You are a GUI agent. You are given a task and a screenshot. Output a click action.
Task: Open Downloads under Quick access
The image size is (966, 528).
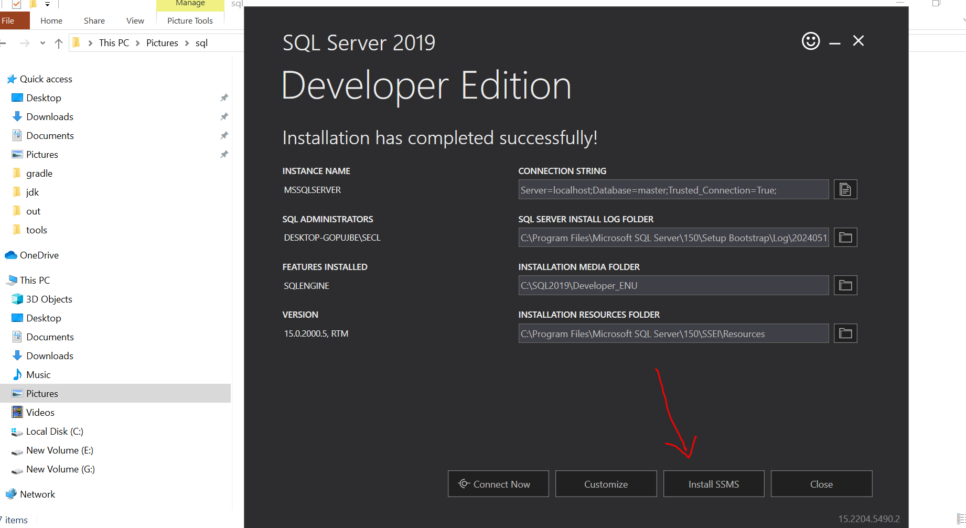[50, 117]
